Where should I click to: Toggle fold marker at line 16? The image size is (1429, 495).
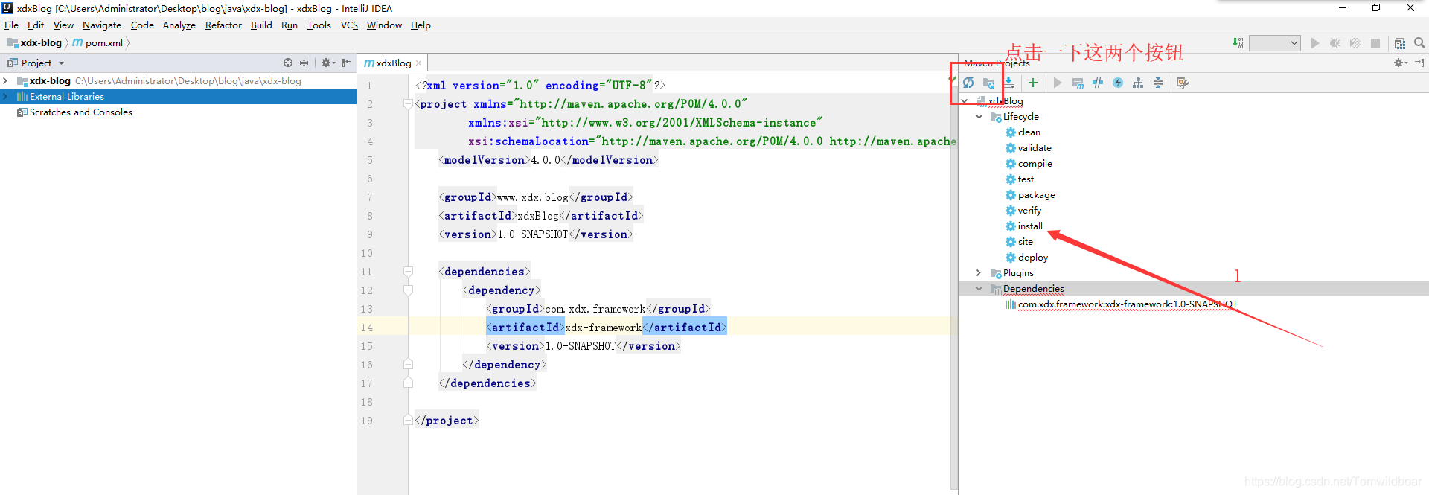[408, 365]
